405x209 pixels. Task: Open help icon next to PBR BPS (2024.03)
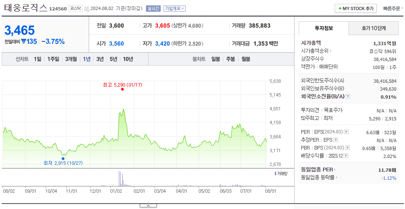click(348, 148)
